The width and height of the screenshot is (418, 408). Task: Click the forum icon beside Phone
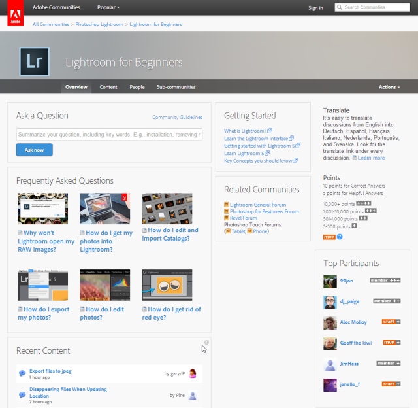(249, 231)
